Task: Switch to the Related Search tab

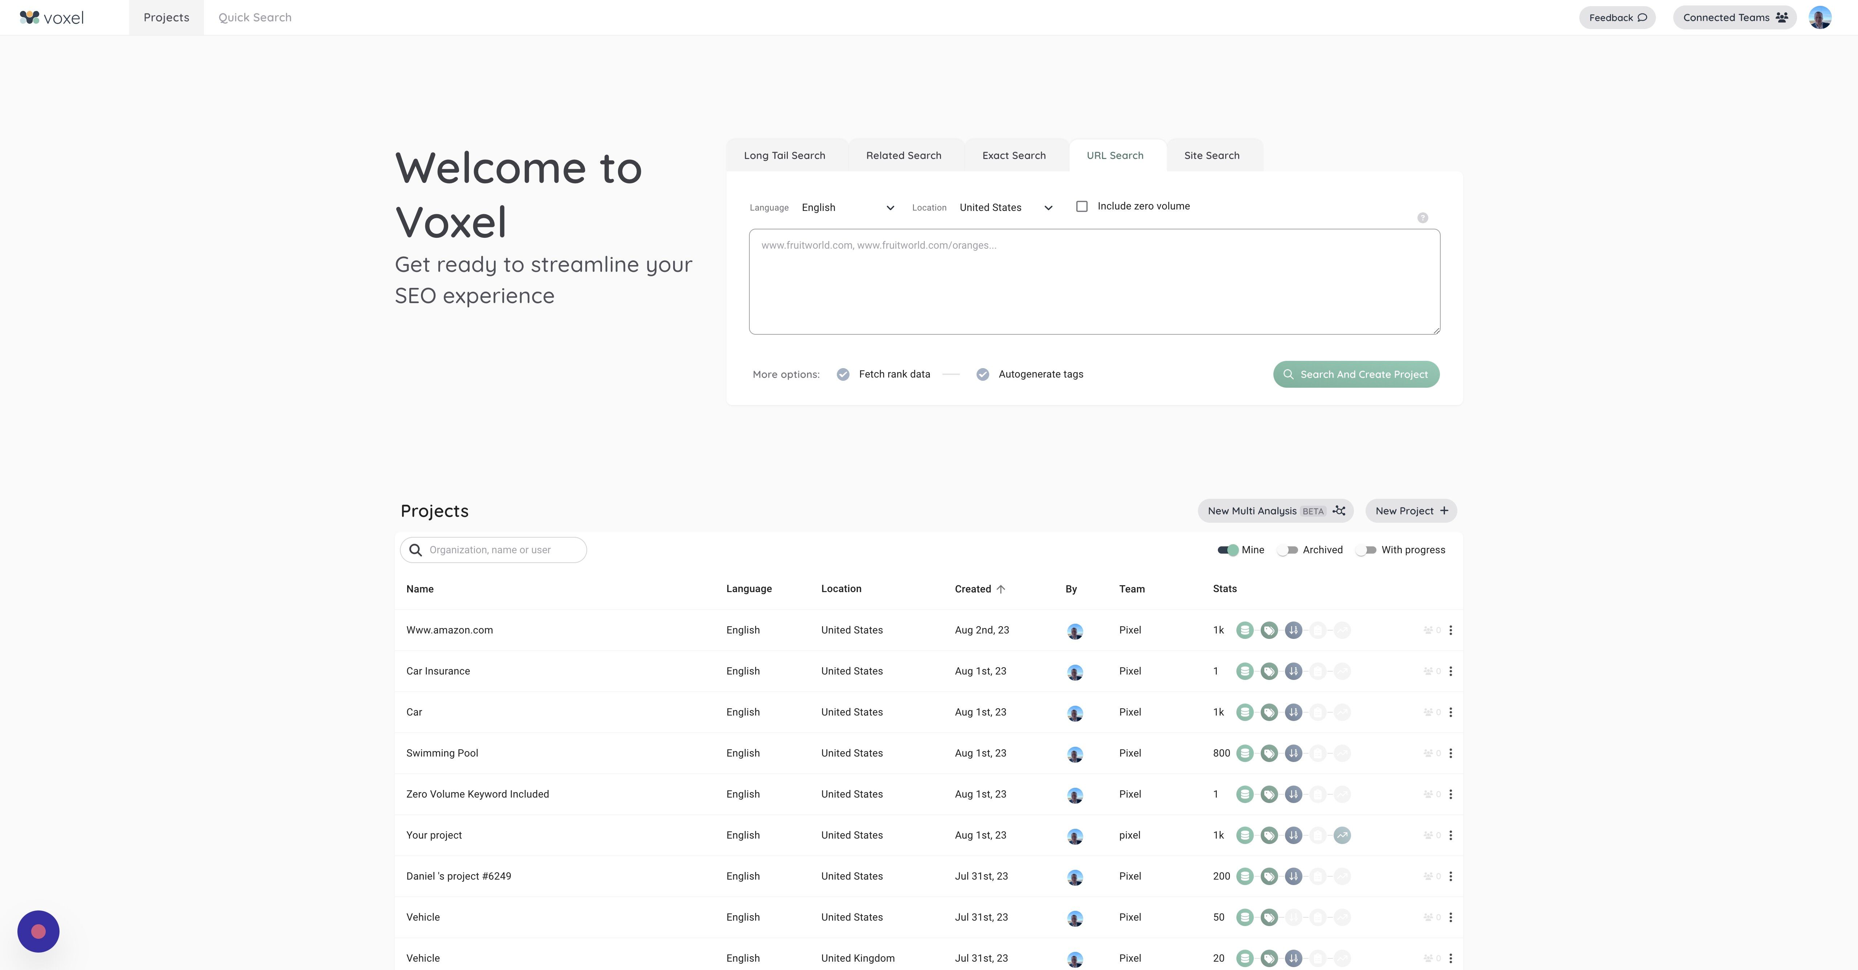Action: [x=904, y=155]
